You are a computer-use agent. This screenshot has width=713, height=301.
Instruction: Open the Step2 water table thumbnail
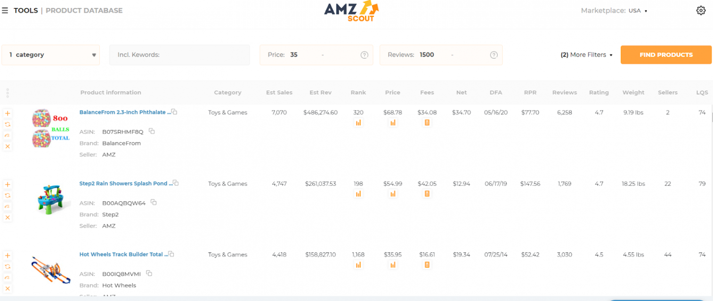[x=53, y=199]
